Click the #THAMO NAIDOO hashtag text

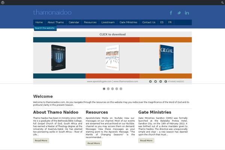176,81
